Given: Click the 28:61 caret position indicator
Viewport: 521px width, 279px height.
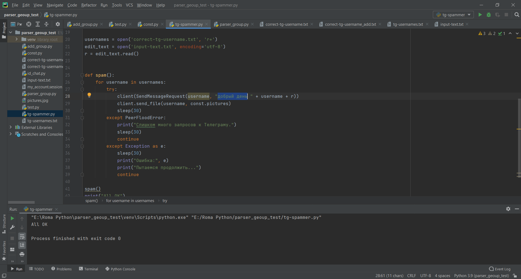Looking at the screenshot, I should [x=389, y=276].
